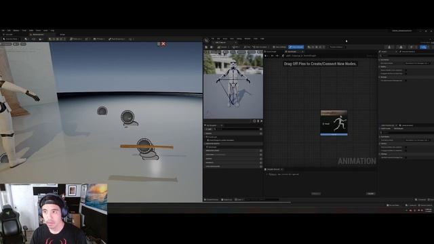The image size is (434, 244).
Task: Select the highlighted Blueprint mode icon
Action: tap(423, 47)
